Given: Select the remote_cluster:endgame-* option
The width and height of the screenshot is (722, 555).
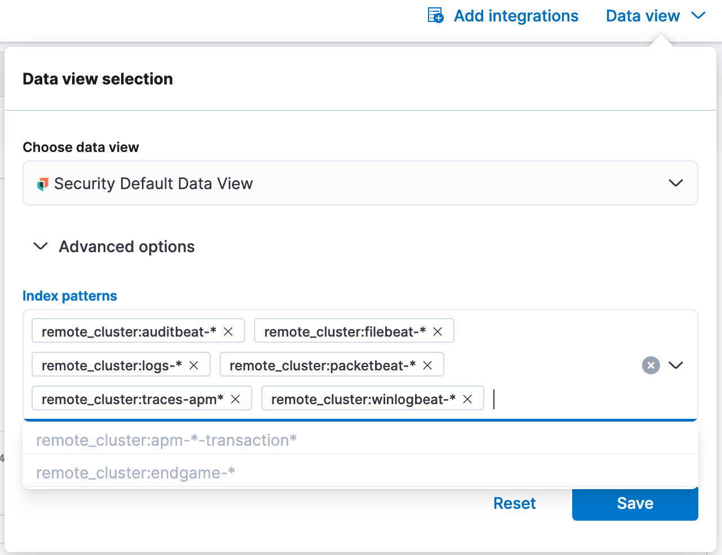Looking at the screenshot, I should [136, 473].
